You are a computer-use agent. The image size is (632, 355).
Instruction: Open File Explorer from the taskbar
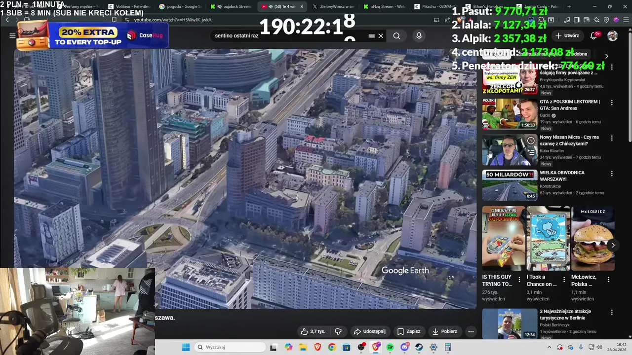[x=303, y=347]
